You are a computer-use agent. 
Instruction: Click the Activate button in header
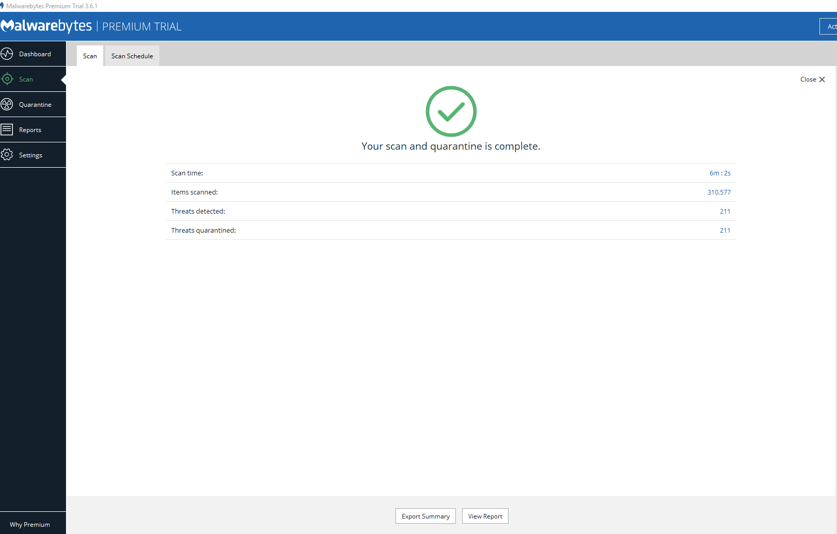click(828, 26)
